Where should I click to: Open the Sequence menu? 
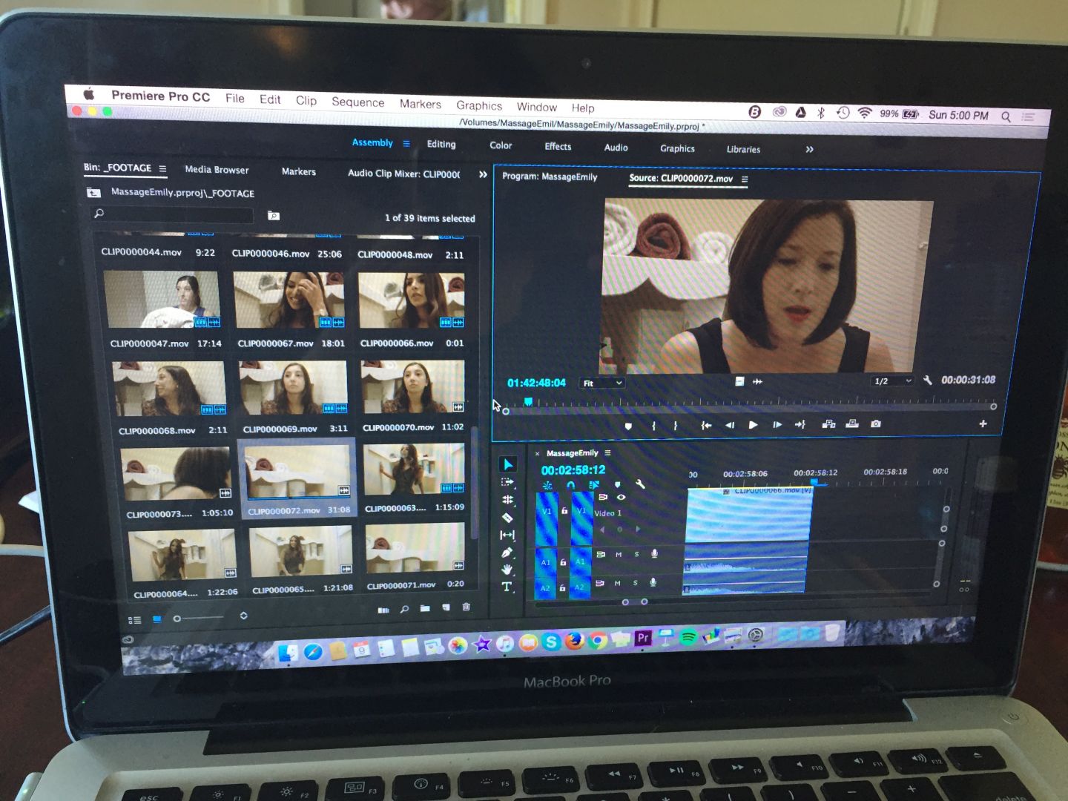click(357, 102)
